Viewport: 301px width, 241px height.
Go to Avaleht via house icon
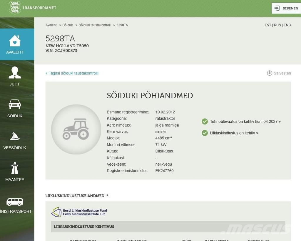pyautogui.click(x=15, y=41)
